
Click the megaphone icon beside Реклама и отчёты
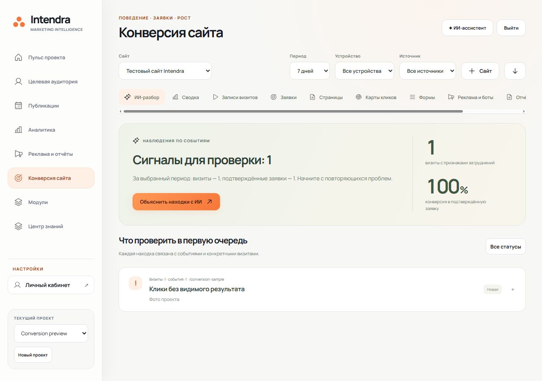pyautogui.click(x=18, y=154)
